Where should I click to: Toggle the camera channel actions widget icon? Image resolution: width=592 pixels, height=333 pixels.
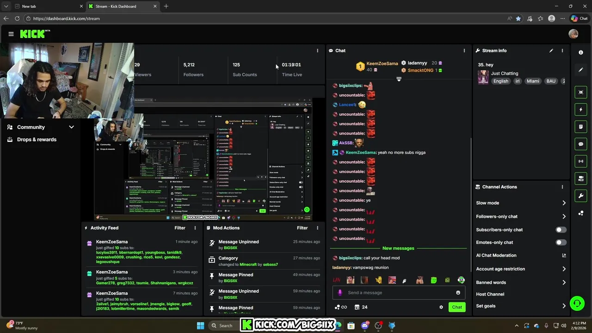(581, 179)
